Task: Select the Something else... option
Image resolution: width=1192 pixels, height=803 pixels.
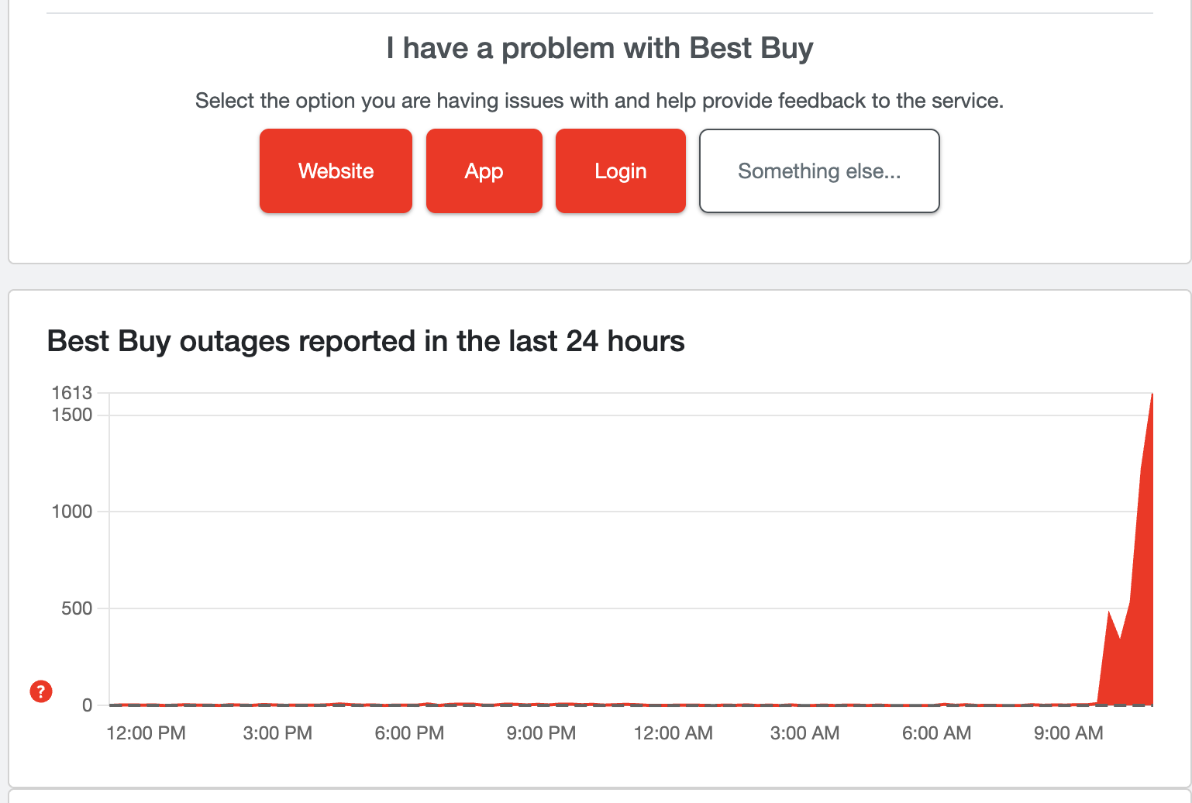Action: [819, 171]
